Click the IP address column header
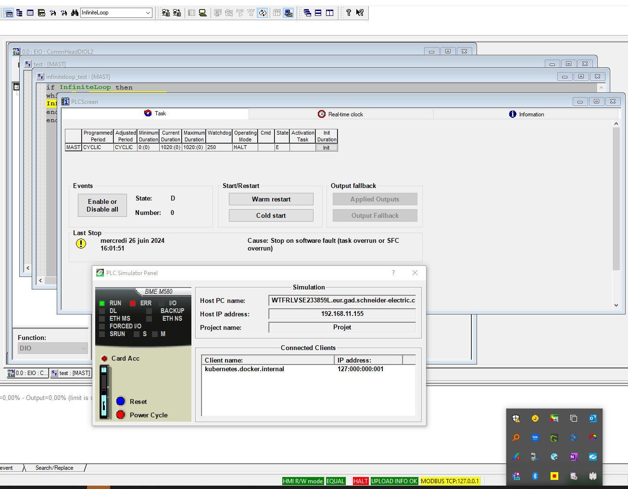Viewport: 628px width, 489px height. tap(368, 360)
